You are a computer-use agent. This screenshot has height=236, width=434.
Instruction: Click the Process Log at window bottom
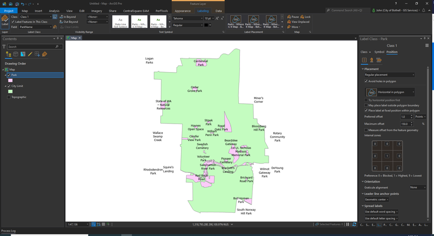(x=9, y=231)
